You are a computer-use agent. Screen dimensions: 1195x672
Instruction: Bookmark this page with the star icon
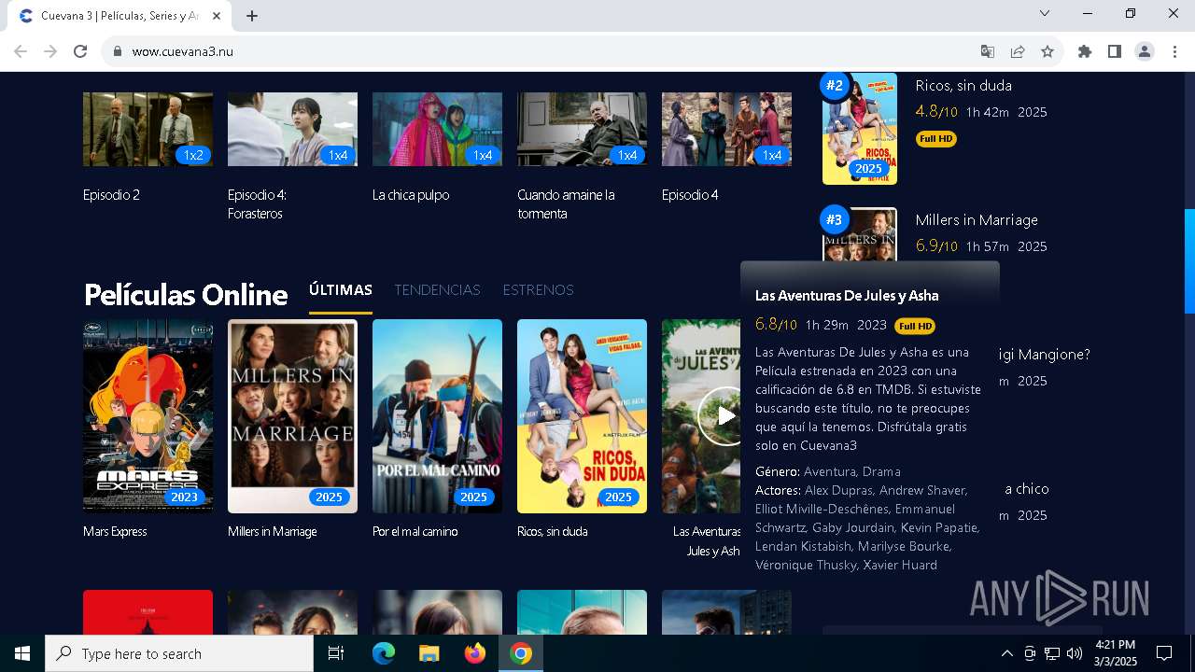coord(1047,51)
